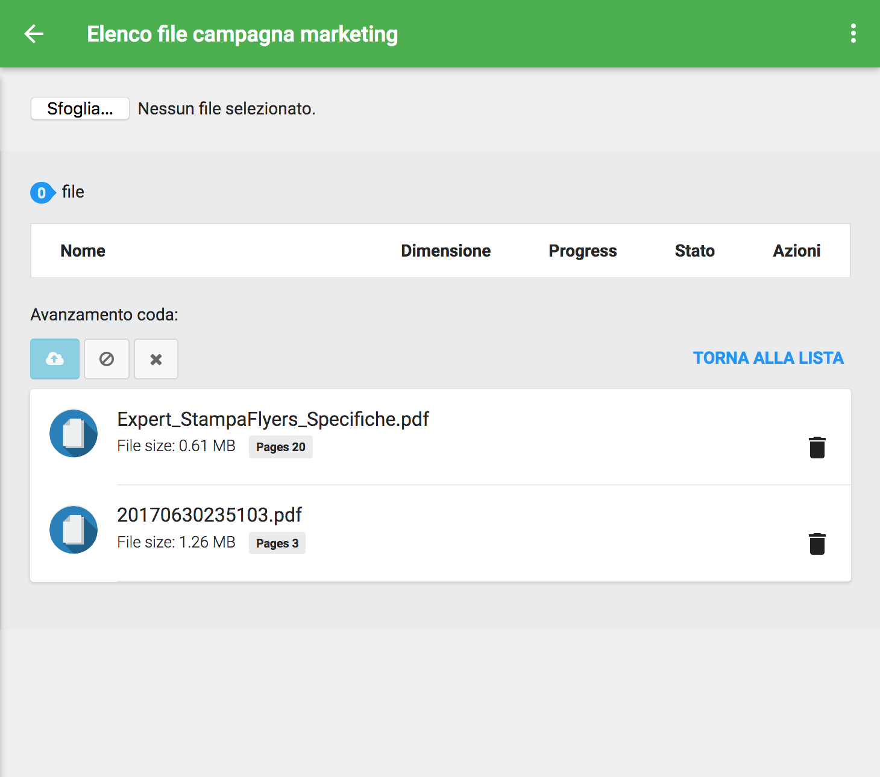
Task: Click the Pages 3 badge
Action: click(x=277, y=543)
